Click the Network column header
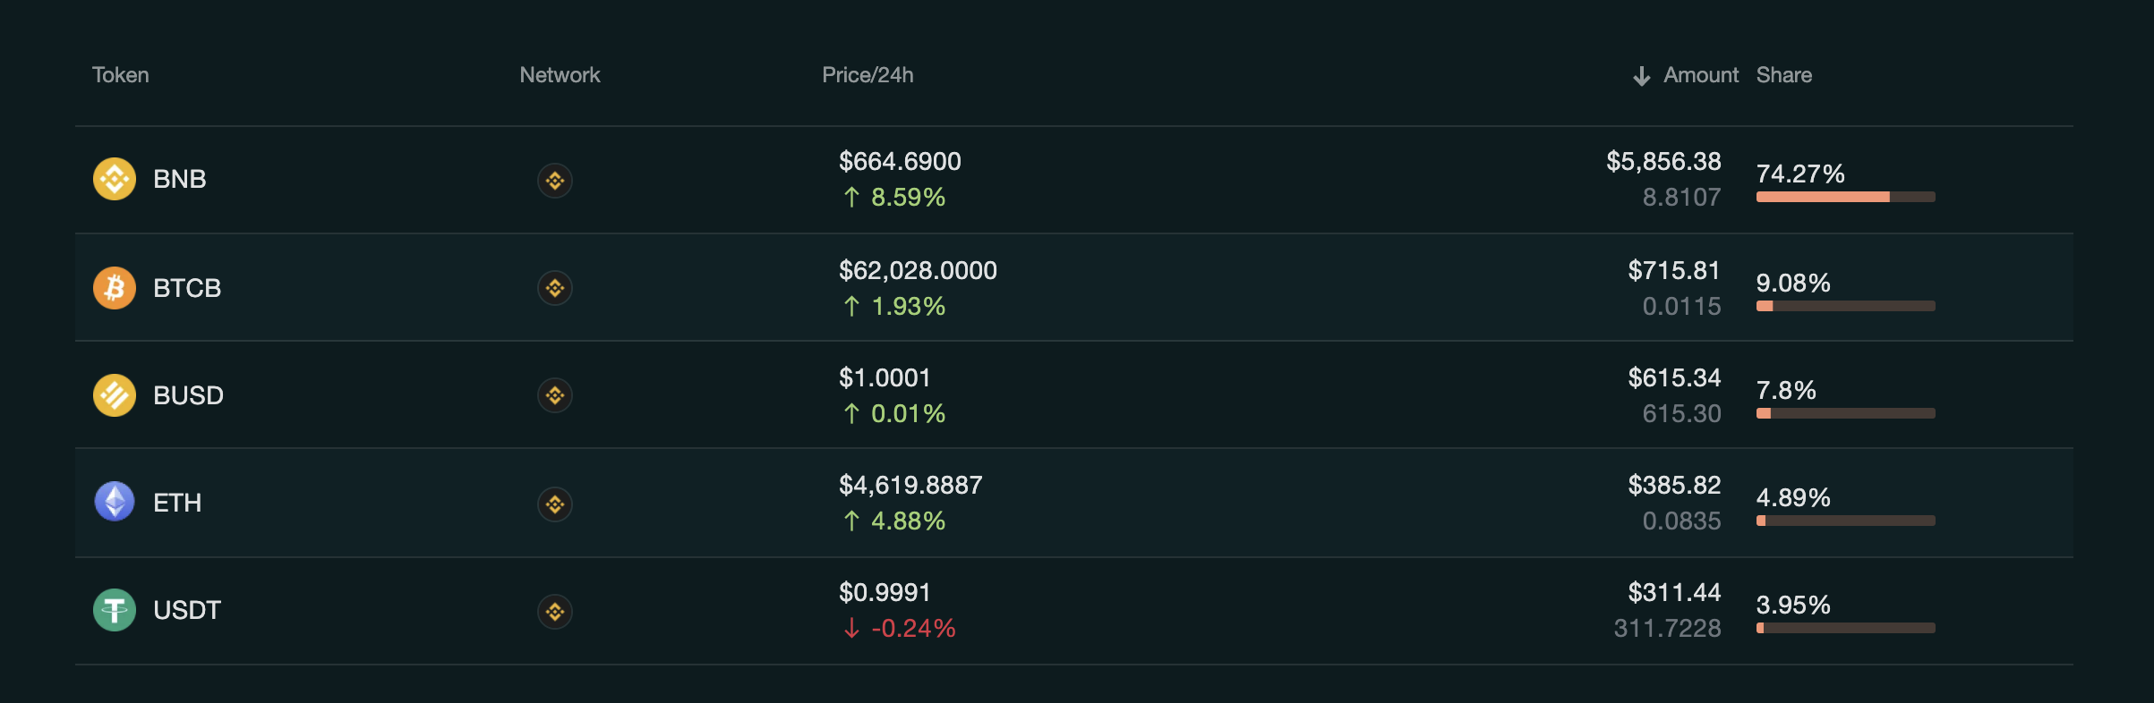Screen dimensions: 2154x703 click(x=560, y=75)
